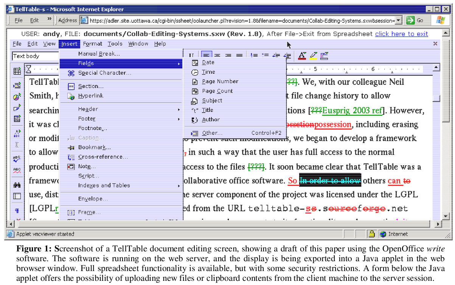This screenshot has width=455, height=285.
Task: Expand the Footer submenu arrow
Action: (x=179, y=119)
